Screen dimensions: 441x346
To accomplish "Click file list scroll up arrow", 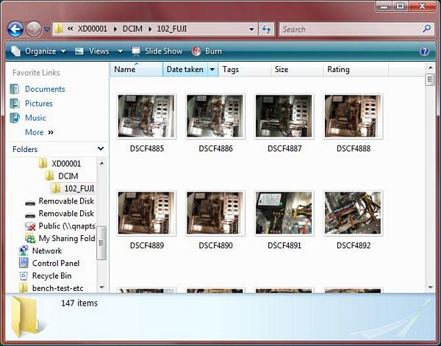I will (430, 68).
